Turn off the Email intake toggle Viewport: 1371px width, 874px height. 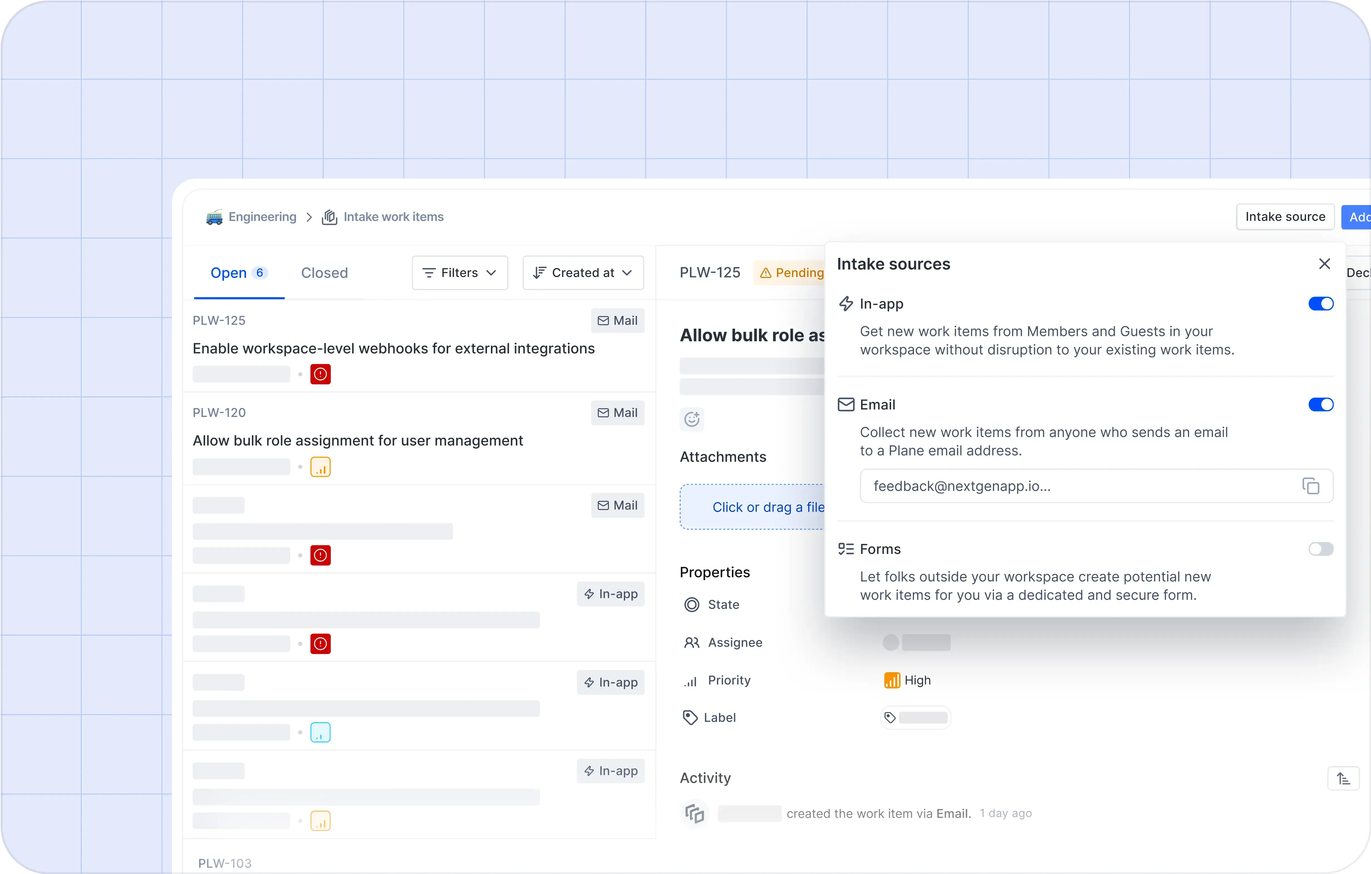coord(1320,405)
